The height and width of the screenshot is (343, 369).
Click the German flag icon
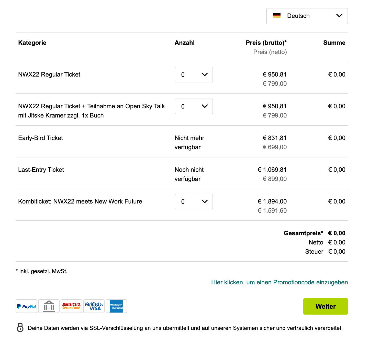[277, 15]
